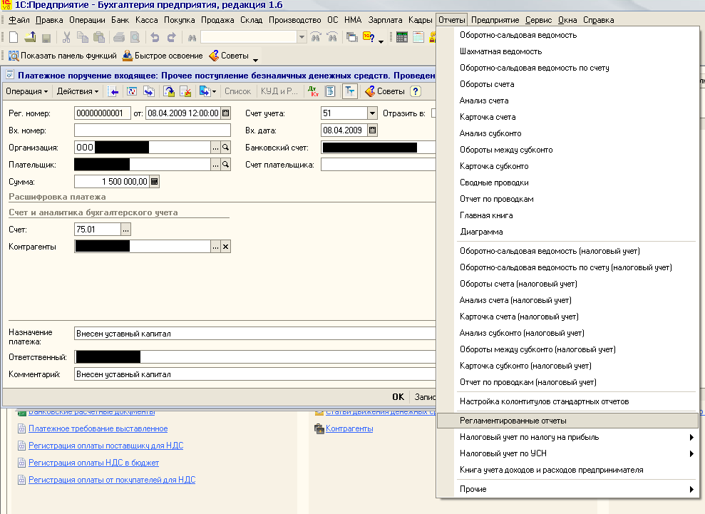Open the Операция dropdown menu
This screenshot has width=705, height=514.
27,91
